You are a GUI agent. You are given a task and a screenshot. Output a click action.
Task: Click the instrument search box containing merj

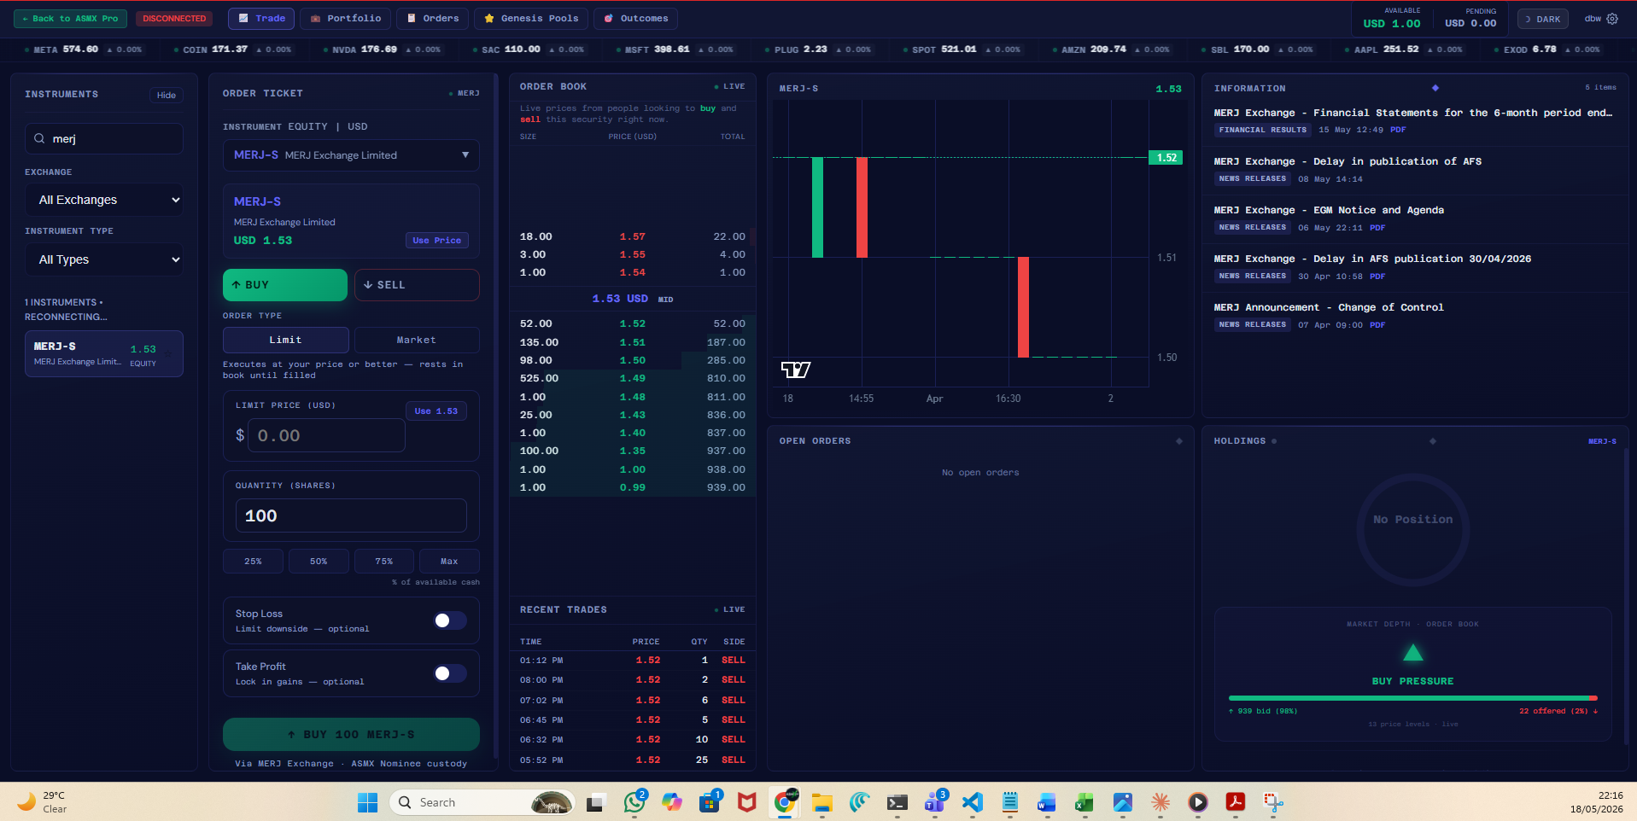[x=104, y=138]
